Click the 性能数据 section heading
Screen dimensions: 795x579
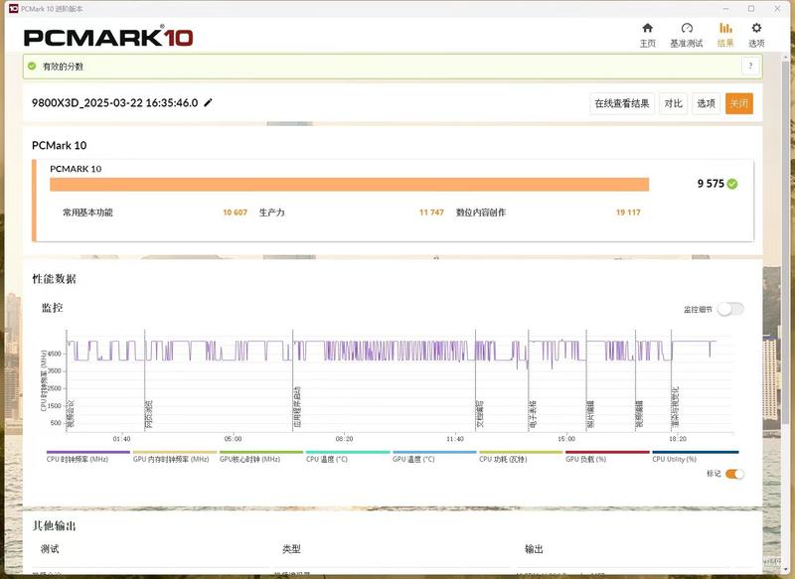click(x=55, y=279)
